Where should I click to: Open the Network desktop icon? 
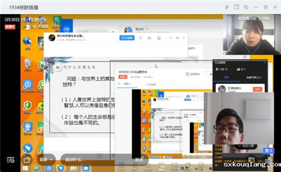(28, 43)
